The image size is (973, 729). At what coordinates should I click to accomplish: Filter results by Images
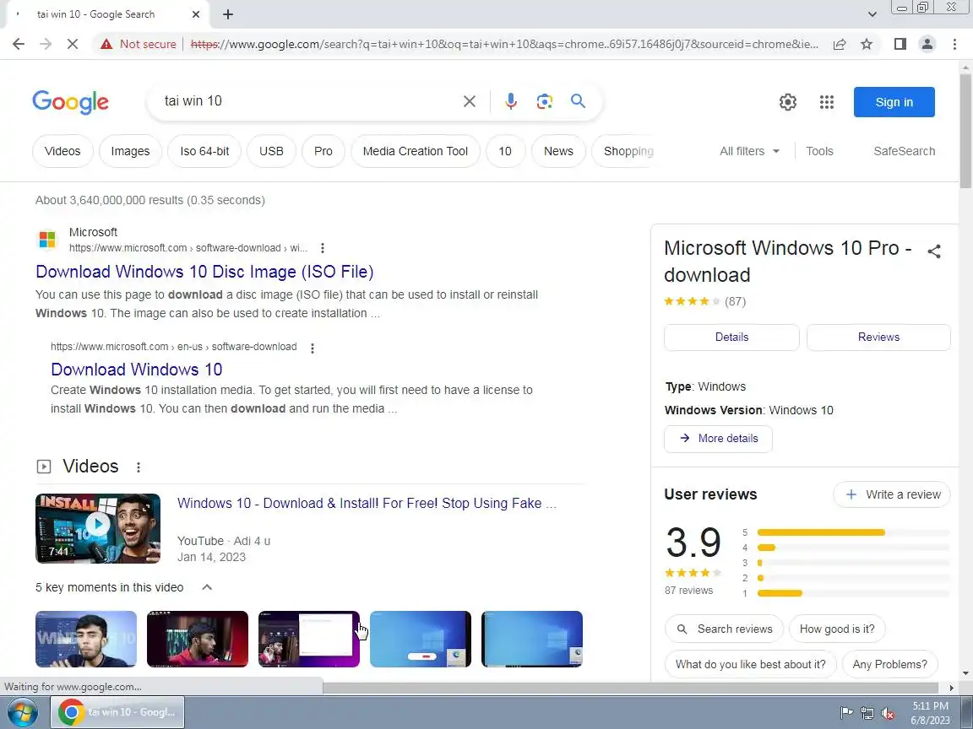[130, 151]
